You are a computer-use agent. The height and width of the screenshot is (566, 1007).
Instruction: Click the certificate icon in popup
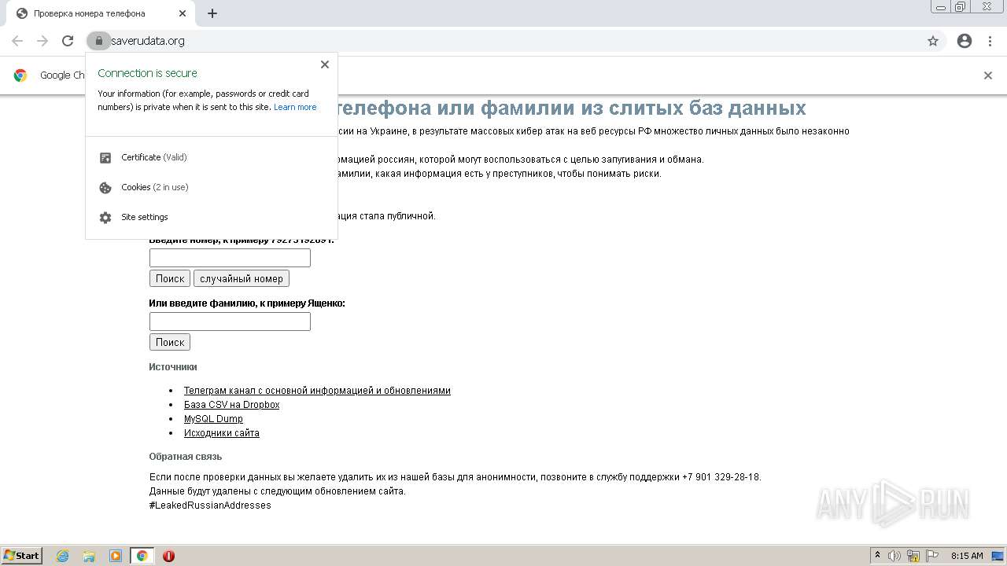coord(105,158)
